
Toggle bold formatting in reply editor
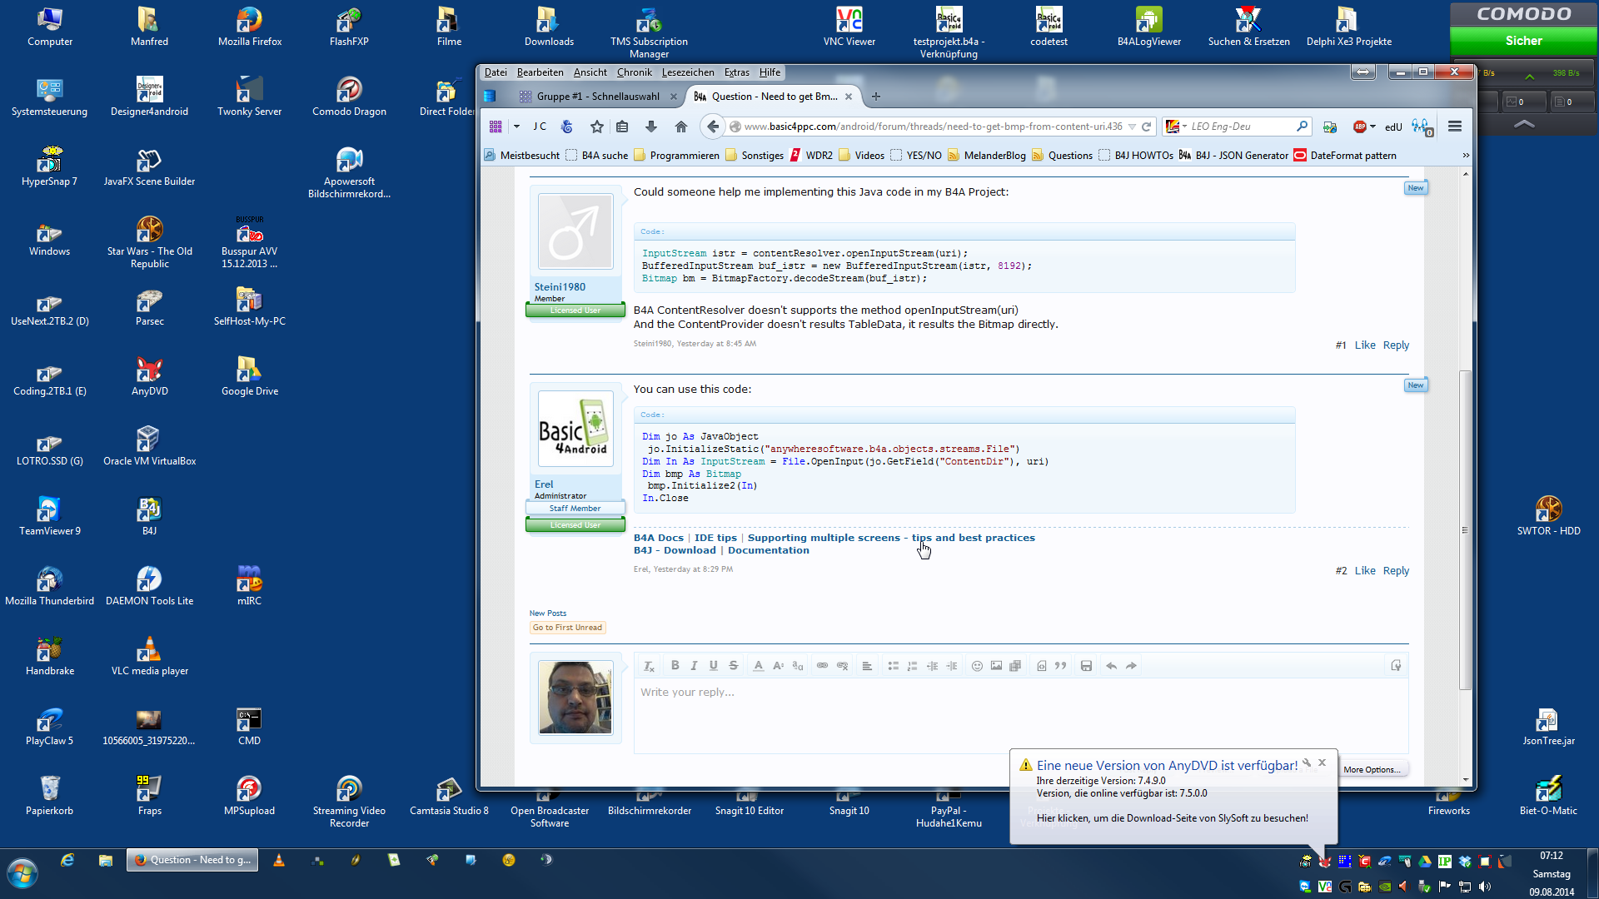click(675, 666)
